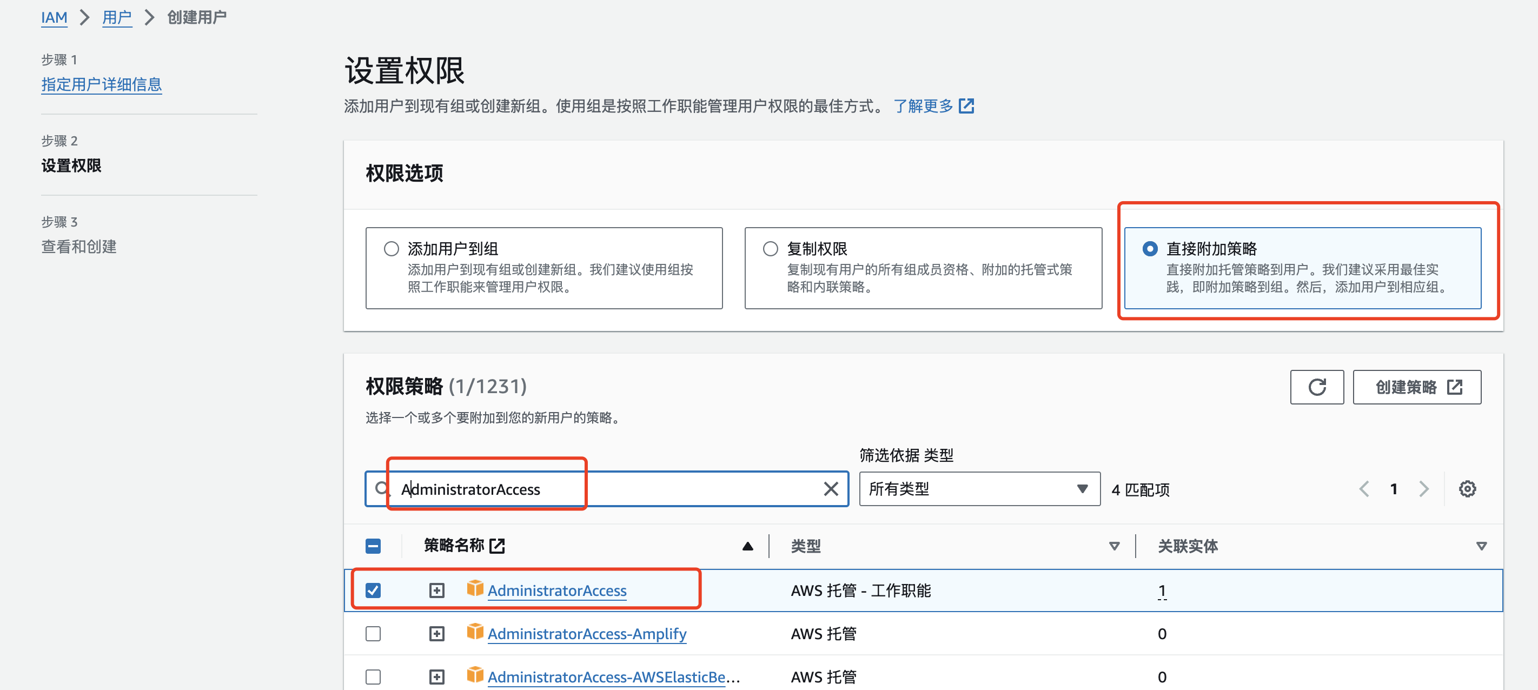Go to next page of policies
Viewport: 1538px width, 690px height.
click(x=1424, y=489)
